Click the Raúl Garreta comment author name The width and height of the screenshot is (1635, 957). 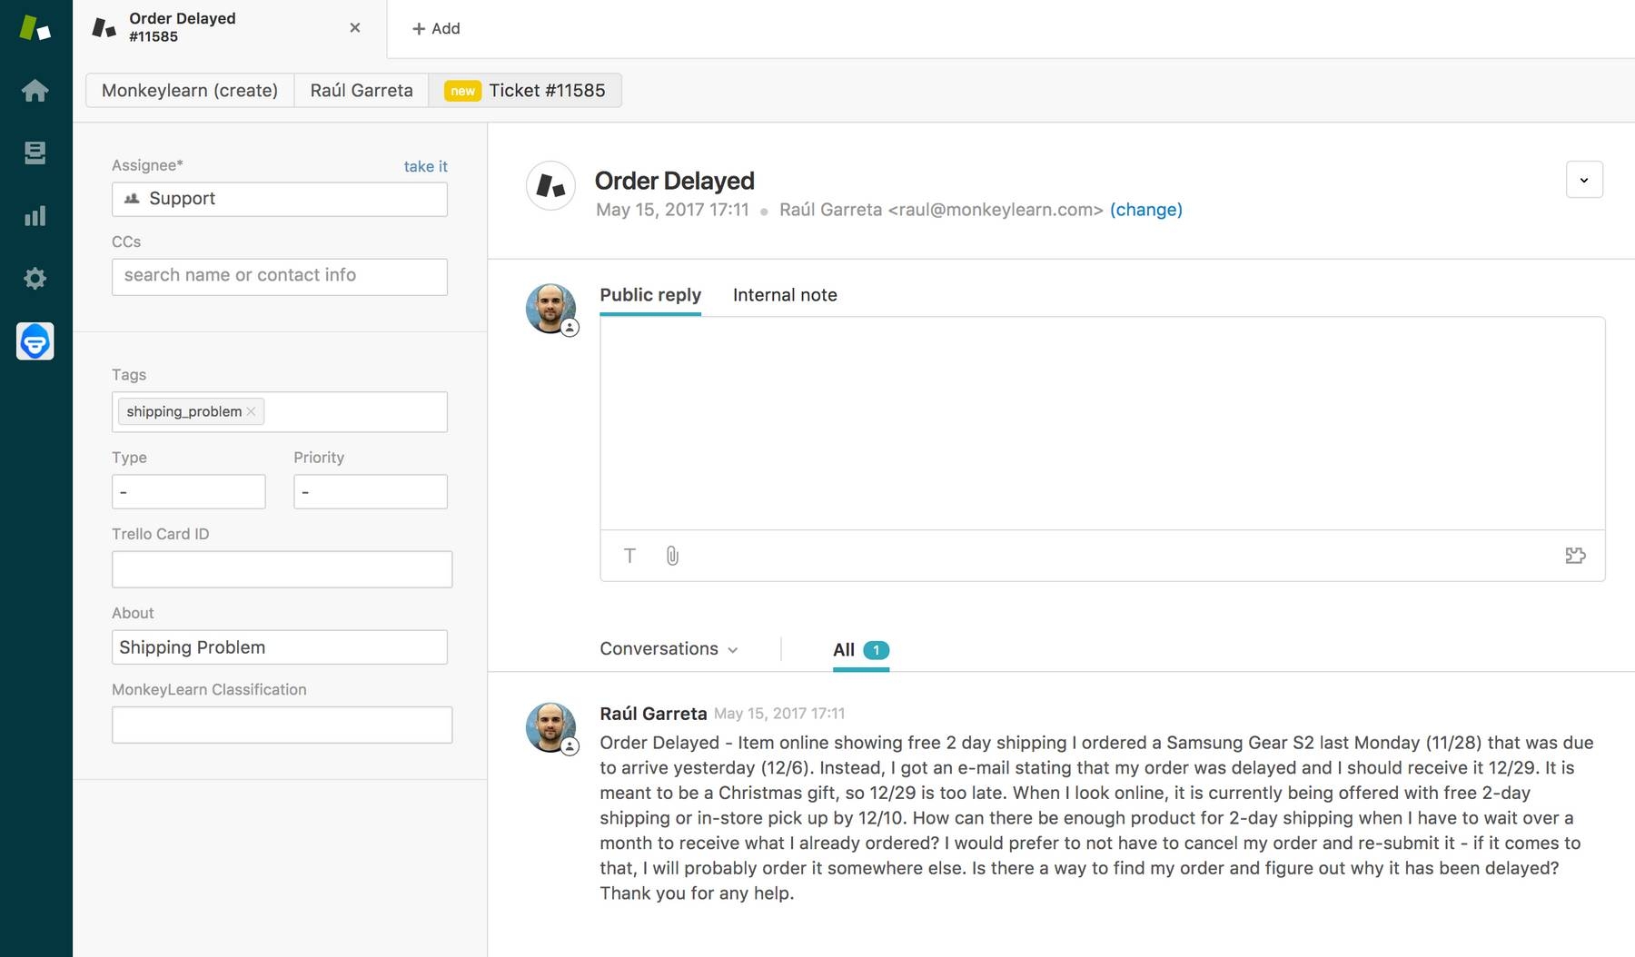click(653, 714)
